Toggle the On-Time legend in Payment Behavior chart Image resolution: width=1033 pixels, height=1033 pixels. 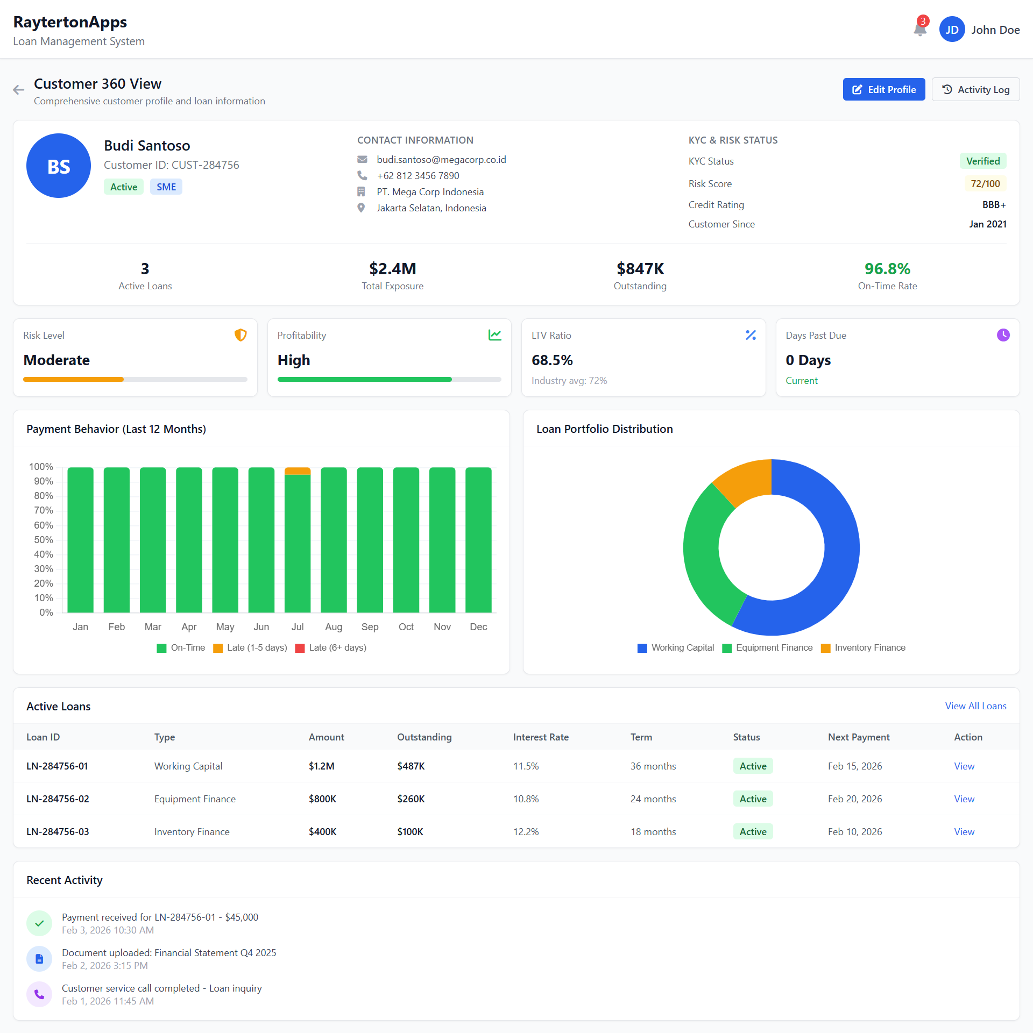pos(181,647)
